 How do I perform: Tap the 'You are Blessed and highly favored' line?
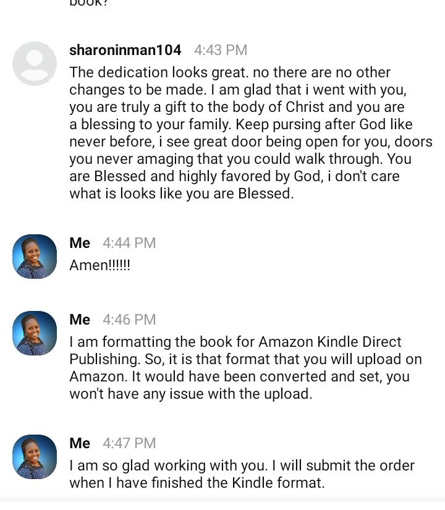tap(234, 176)
